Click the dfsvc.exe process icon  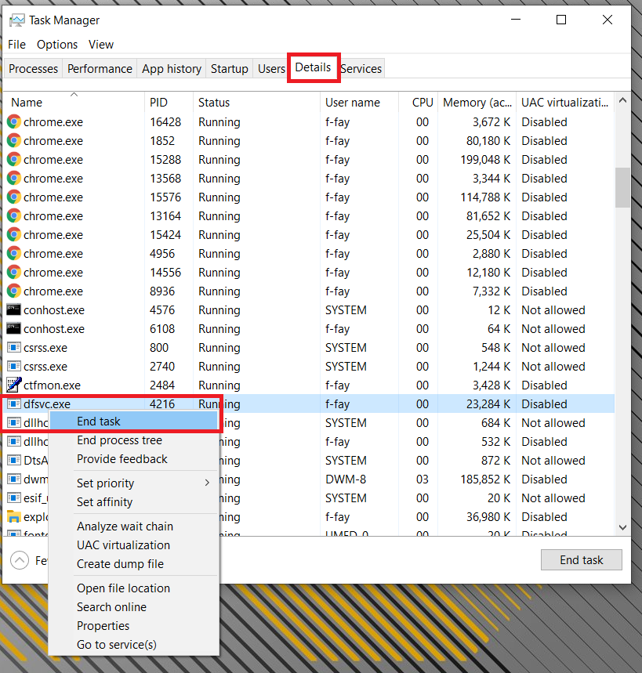pyautogui.click(x=13, y=404)
